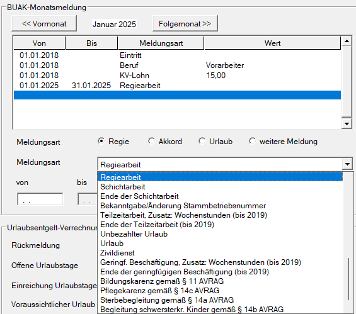
Task: Click the von date input field
Action: click(40, 199)
